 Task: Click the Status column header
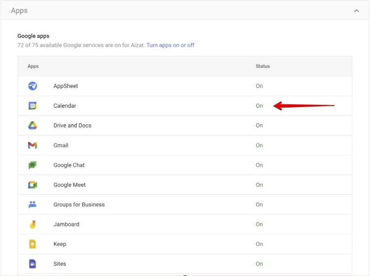click(x=262, y=66)
